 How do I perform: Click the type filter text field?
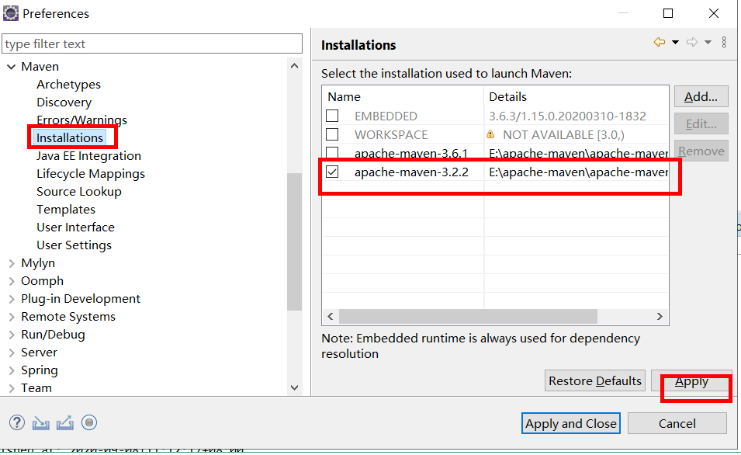point(152,43)
